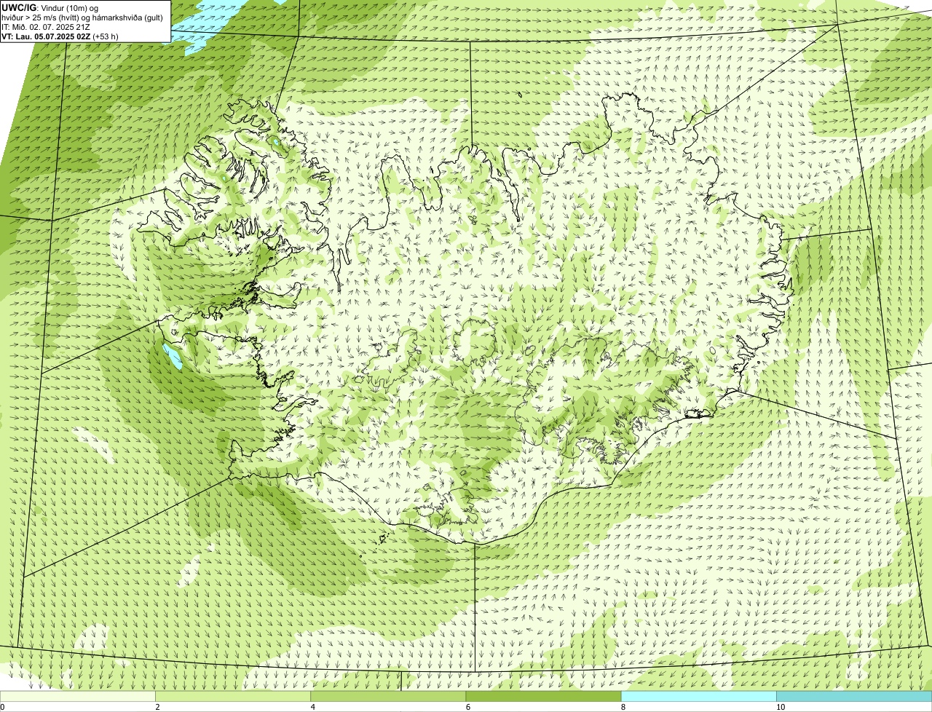Click the 'UWC/IG: Vindur (10m) og' title line
This screenshot has width=932, height=712.
50,7
